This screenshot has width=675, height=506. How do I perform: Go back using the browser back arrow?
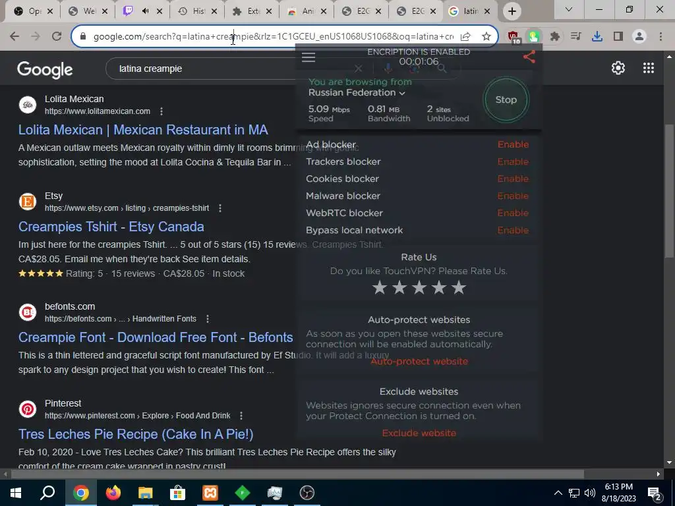(15, 37)
